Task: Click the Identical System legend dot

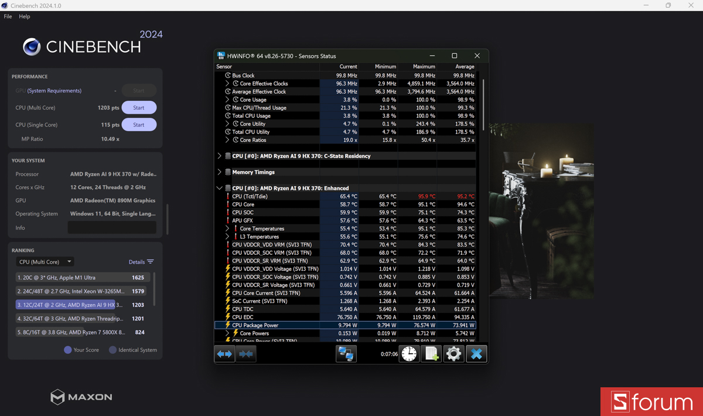Action: 112,350
